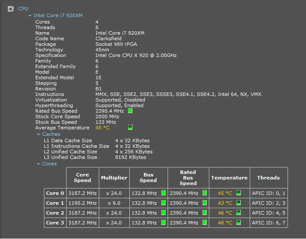Click L3 Unified Cache Size value 8192 KBytes
Screen dimensions: 306x239
[x=131, y=157]
